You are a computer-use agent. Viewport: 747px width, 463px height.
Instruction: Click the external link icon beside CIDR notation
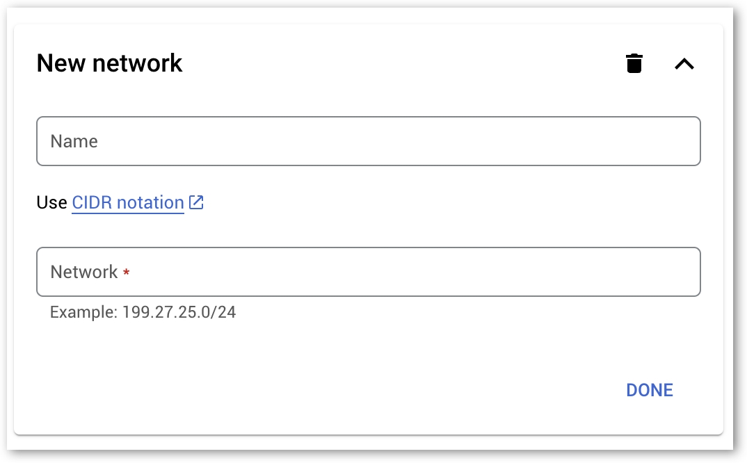(x=197, y=203)
